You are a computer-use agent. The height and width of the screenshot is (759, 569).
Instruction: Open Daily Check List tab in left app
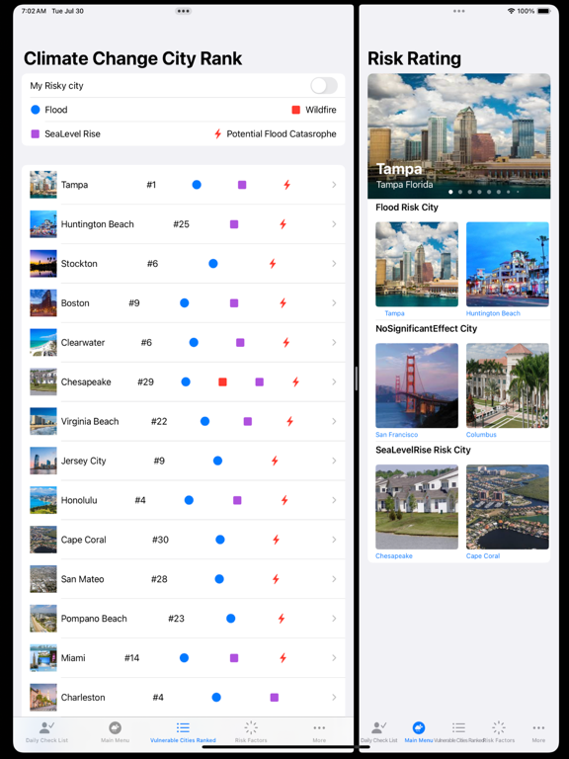(47, 732)
